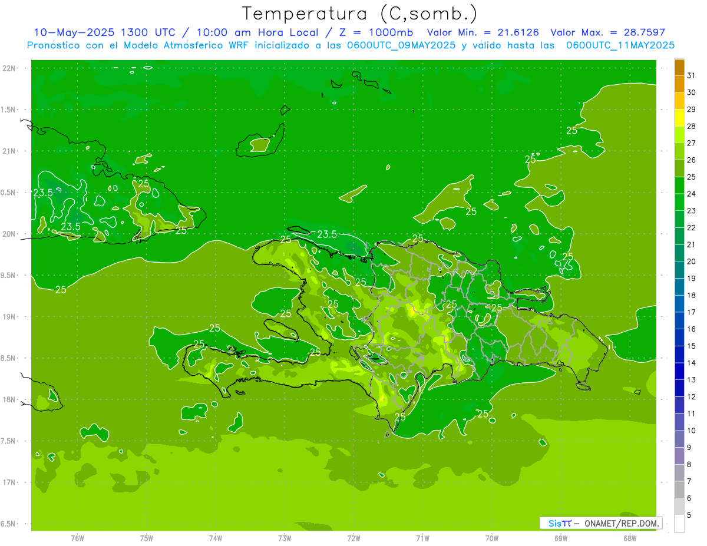Click the 74W longitude axis label
Viewport: 707px width, 546px height.
(x=216, y=538)
